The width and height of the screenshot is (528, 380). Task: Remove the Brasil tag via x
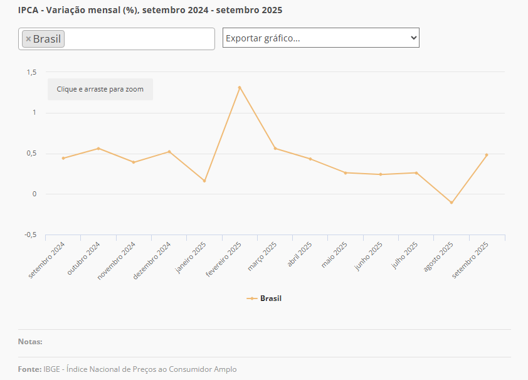coord(28,39)
